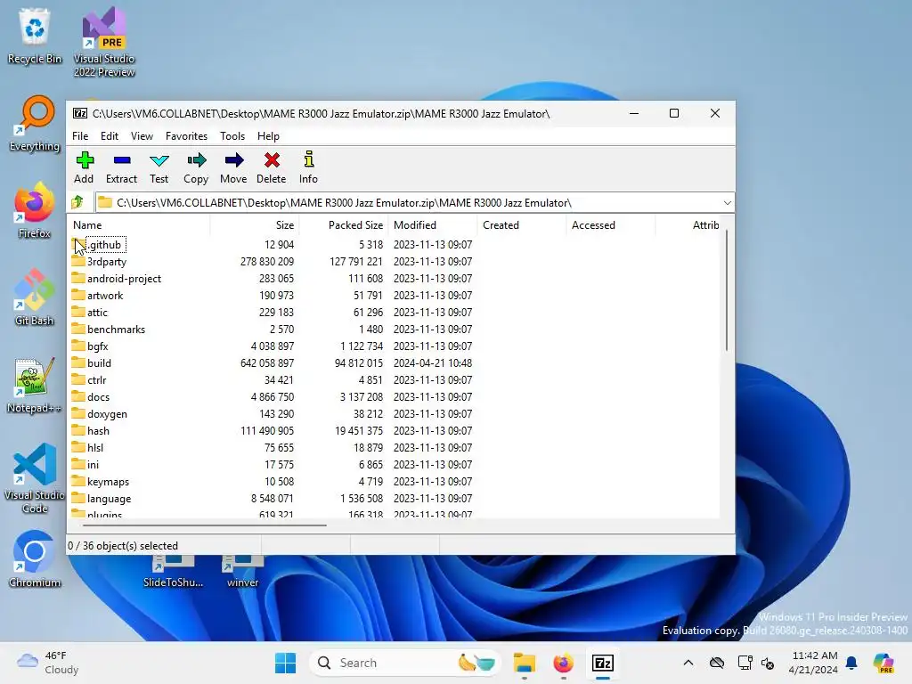The height and width of the screenshot is (684, 912).
Task: Click the Extract toolbar icon
Action: (121, 160)
